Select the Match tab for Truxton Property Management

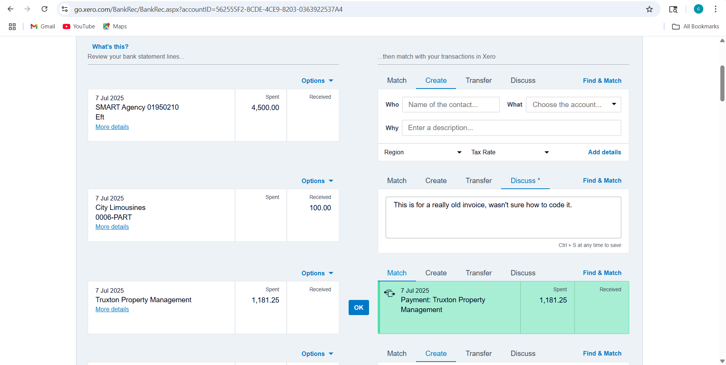[397, 273]
